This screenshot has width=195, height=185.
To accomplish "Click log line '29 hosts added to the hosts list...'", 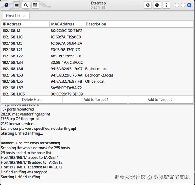I will (x=28, y=153).
